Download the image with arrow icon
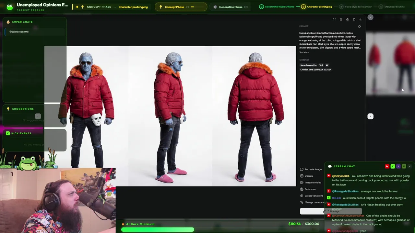This screenshot has height=233, width=415. (361, 19)
